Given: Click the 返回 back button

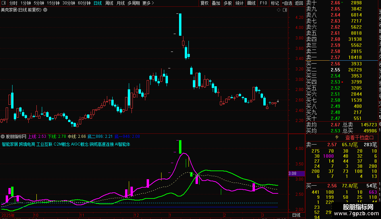Looking at the screenshot, I should tap(299, 3).
